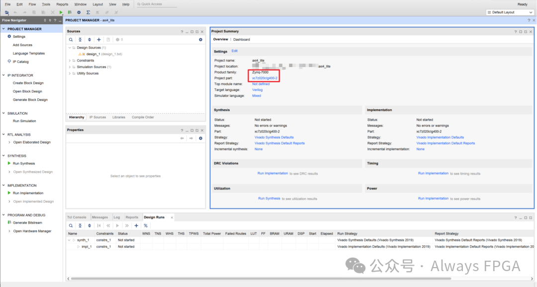This screenshot has width=537, height=287.
Task: Click Run Implementation link under DRC Violations
Action: pyautogui.click(x=272, y=173)
